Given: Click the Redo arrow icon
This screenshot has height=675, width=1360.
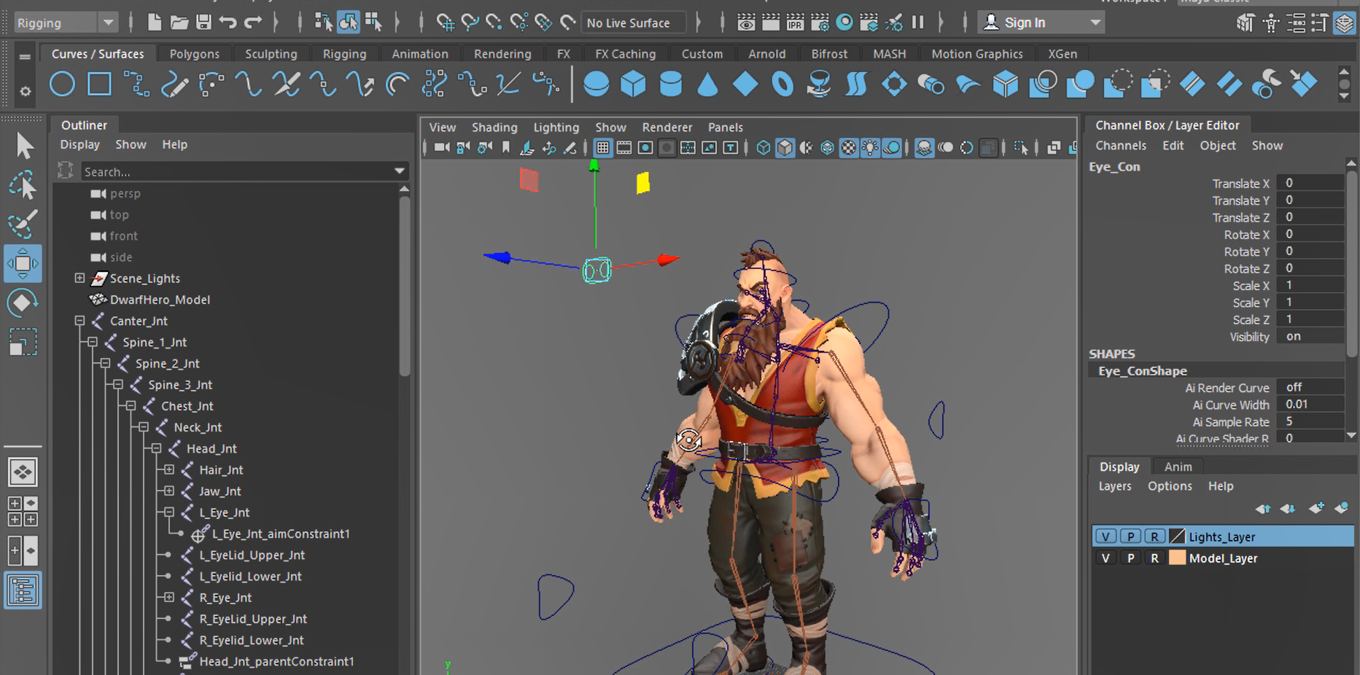Looking at the screenshot, I should point(253,23).
